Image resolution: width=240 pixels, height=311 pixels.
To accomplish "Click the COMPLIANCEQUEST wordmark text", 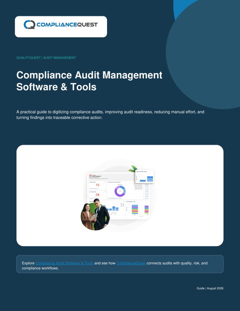I will [67, 25].
